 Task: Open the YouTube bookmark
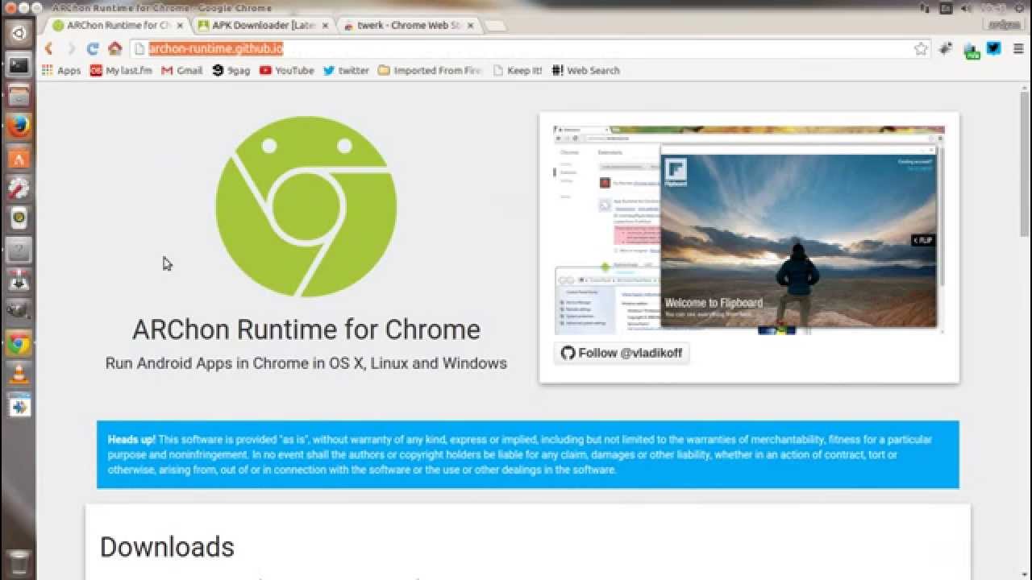coord(287,70)
